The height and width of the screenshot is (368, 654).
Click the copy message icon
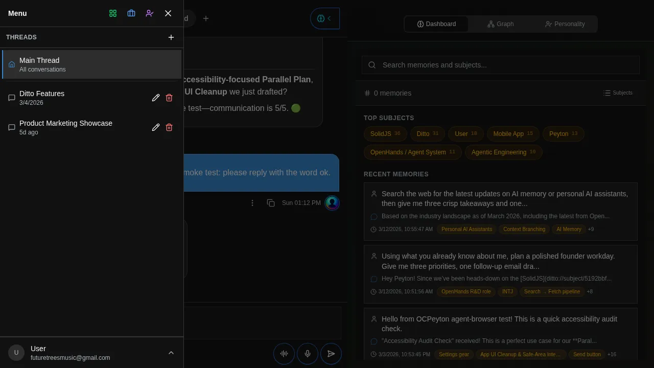point(271,203)
